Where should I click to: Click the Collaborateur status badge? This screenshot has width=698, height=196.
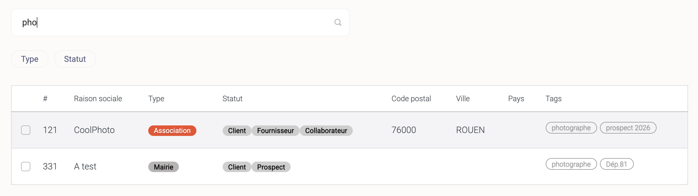[x=326, y=131]
